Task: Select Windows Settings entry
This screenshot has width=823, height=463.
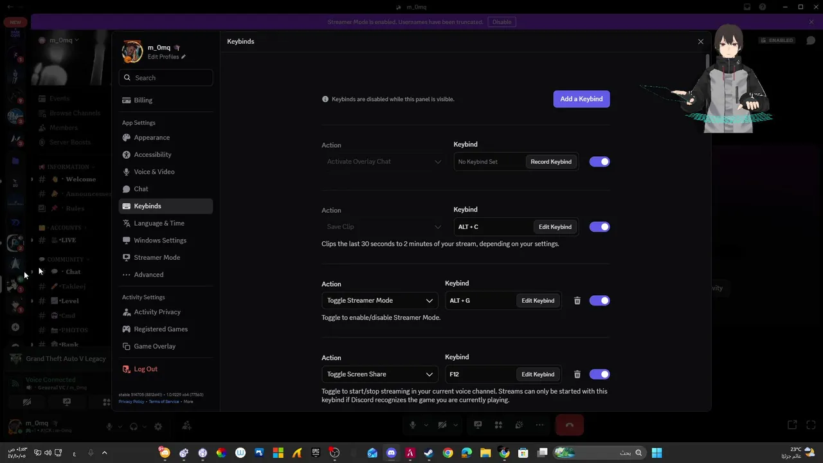Action: (x=166, y=241)
